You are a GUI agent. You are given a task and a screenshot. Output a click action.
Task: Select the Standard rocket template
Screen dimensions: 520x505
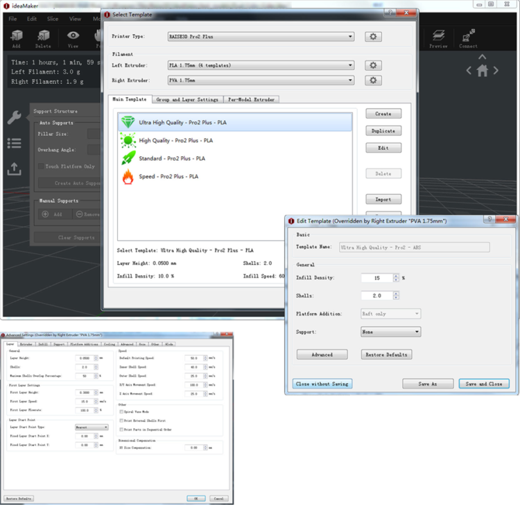(234, 158)
